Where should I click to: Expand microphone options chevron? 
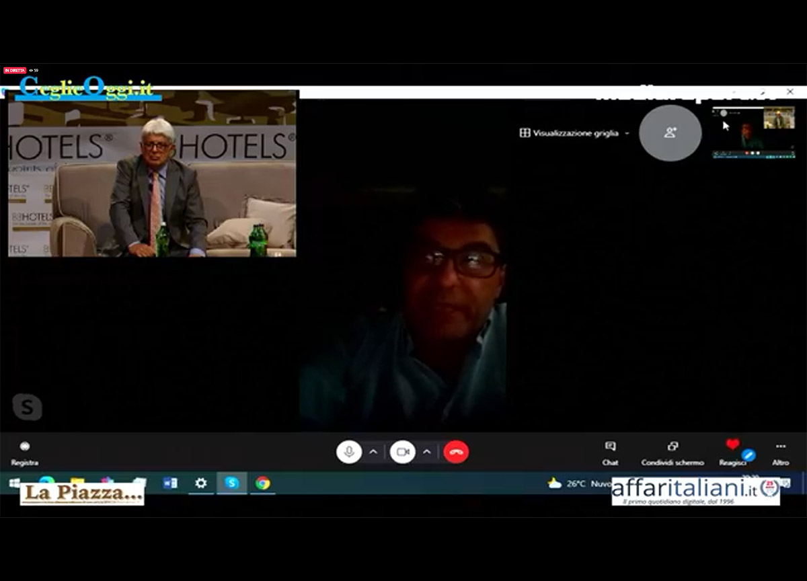pos(373,452)
